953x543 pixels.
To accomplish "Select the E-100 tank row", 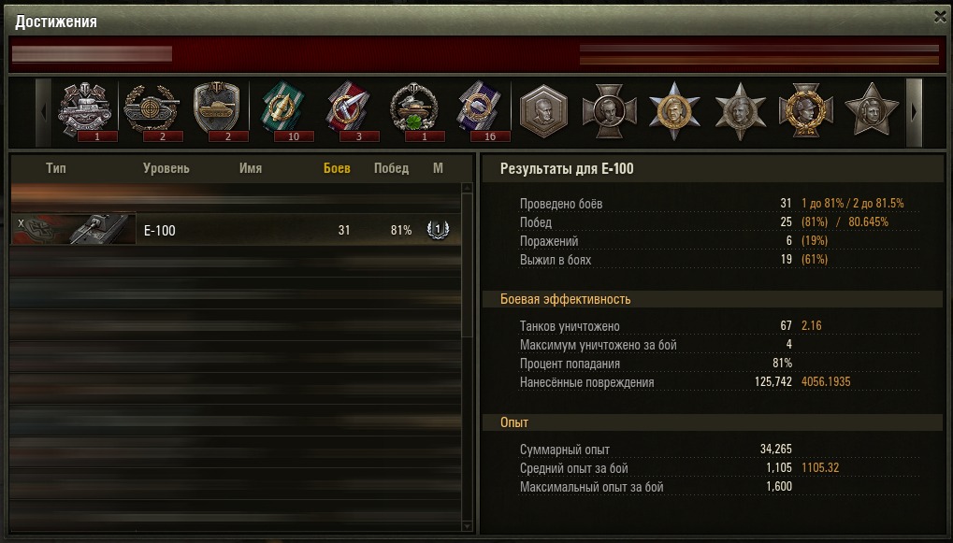I will pos(236,230).
